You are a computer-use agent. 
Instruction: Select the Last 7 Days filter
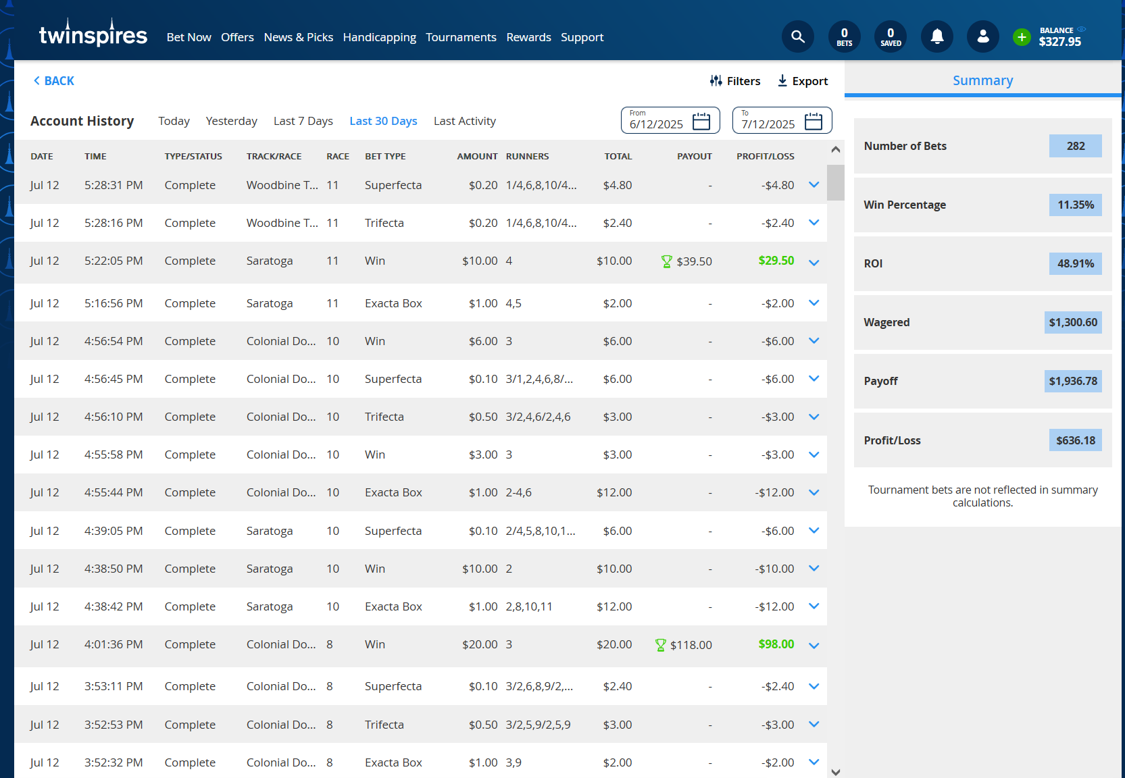coord(303,121)
